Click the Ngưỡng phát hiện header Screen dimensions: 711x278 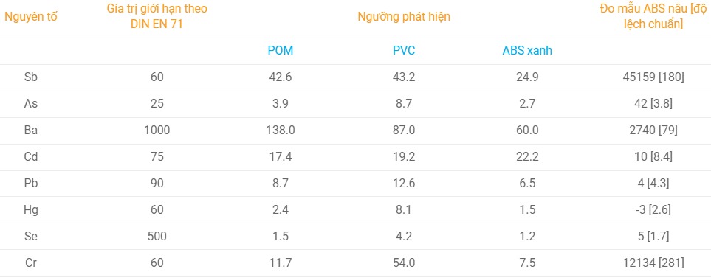click(x=404, y=17)
